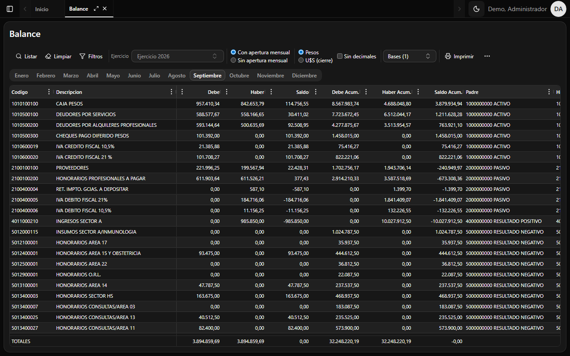Open the Padre column menu
570x356 pixels.
pos(549,92)
